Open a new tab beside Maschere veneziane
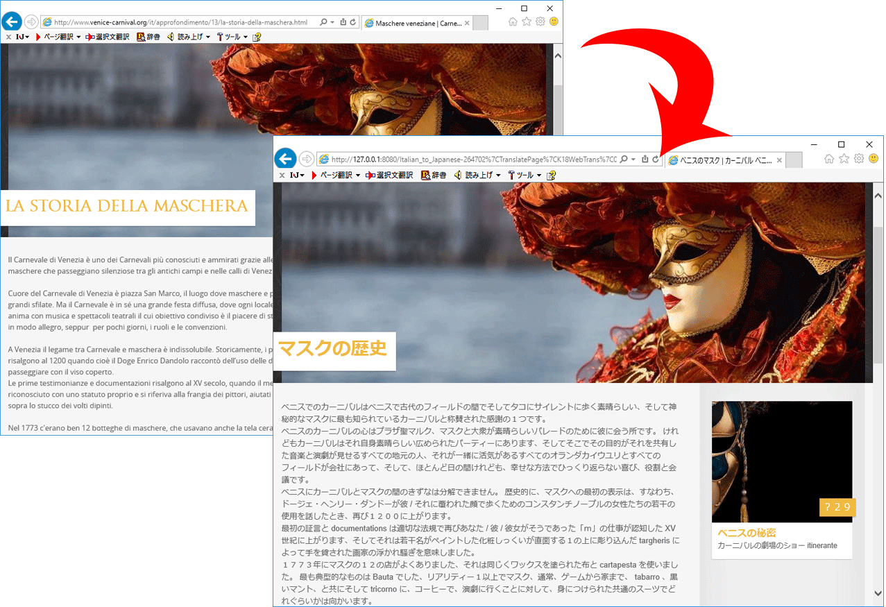Viewport: 886px width, 607px height. [x=482, y=24]
